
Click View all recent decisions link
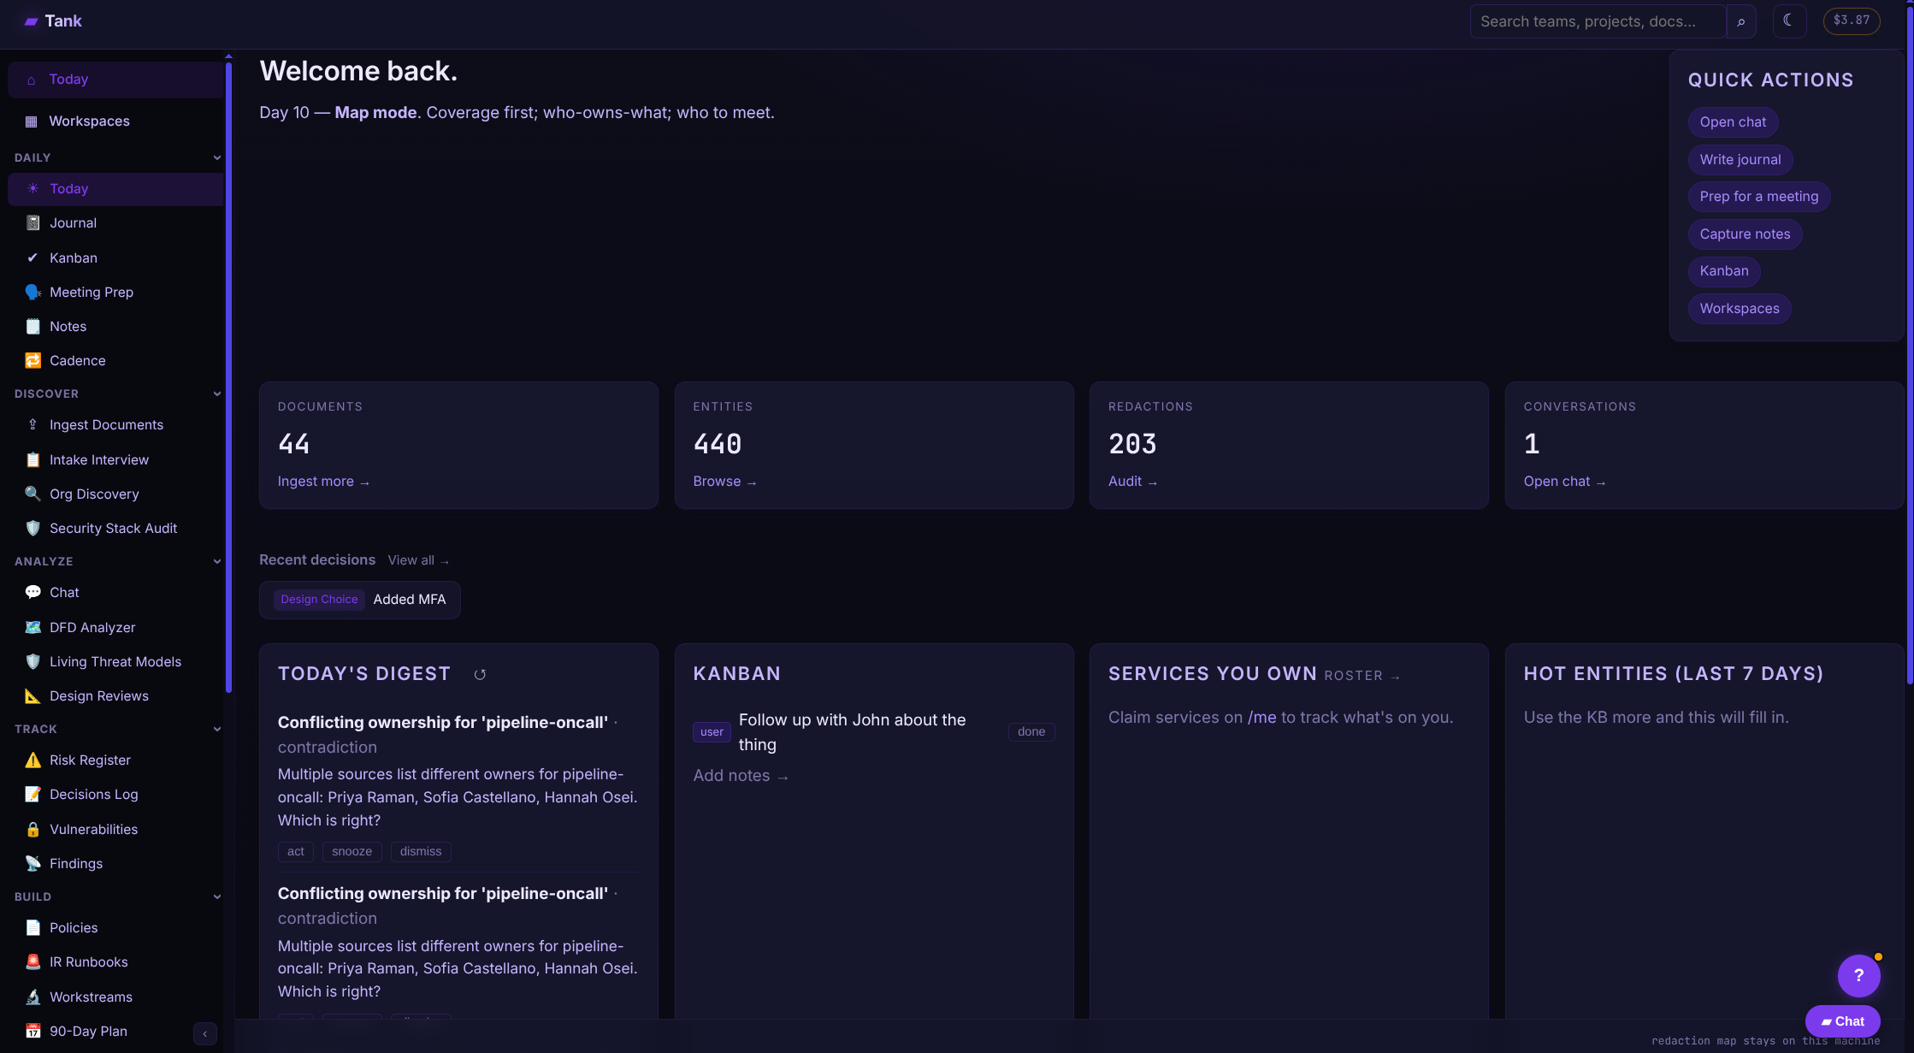click(x=418, y=560)
